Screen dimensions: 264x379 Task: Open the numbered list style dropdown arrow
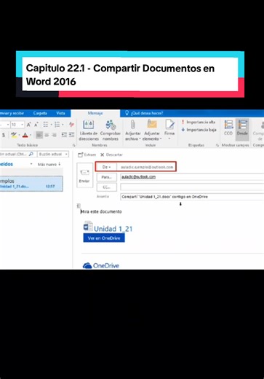[63, 125]
